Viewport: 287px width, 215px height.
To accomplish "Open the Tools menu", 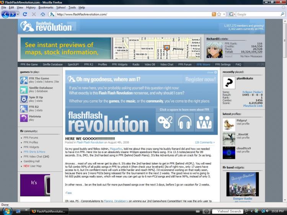I will (72, 8).
